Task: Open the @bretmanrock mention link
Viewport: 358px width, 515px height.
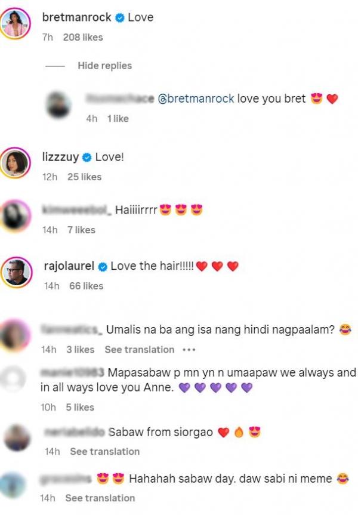Action: (x=196, y=98)
